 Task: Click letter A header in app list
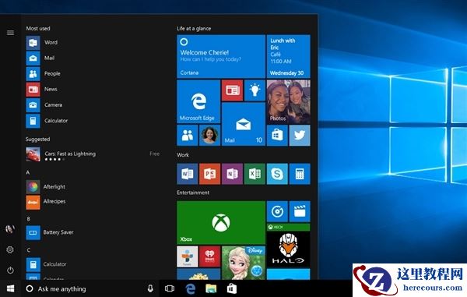pos(28,172)
